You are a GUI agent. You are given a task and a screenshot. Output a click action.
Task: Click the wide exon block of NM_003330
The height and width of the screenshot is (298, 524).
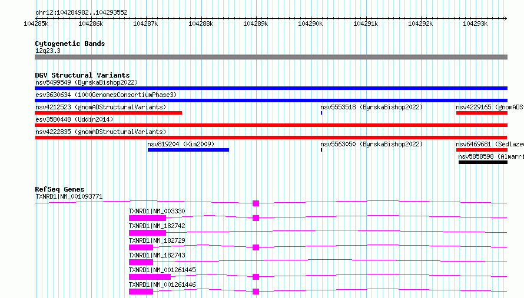click(147, 218)
